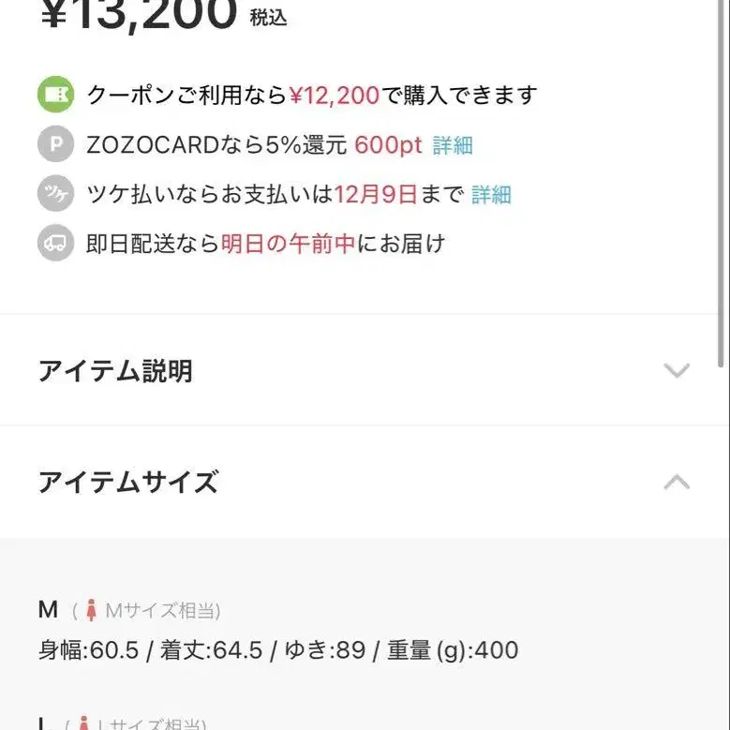The image size is (730, 730).
Task: Click the 600pt points reward text
Action: click(388, 145)
